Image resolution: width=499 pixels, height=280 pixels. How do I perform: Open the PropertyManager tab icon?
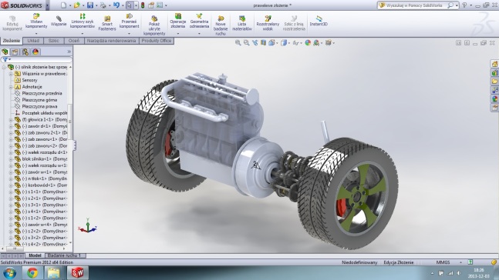point(15,52)
